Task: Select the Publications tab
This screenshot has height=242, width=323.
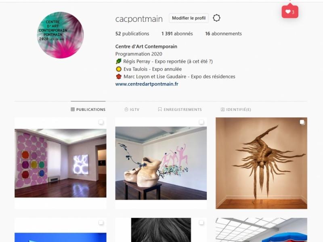Action: (x=88, y=109)
